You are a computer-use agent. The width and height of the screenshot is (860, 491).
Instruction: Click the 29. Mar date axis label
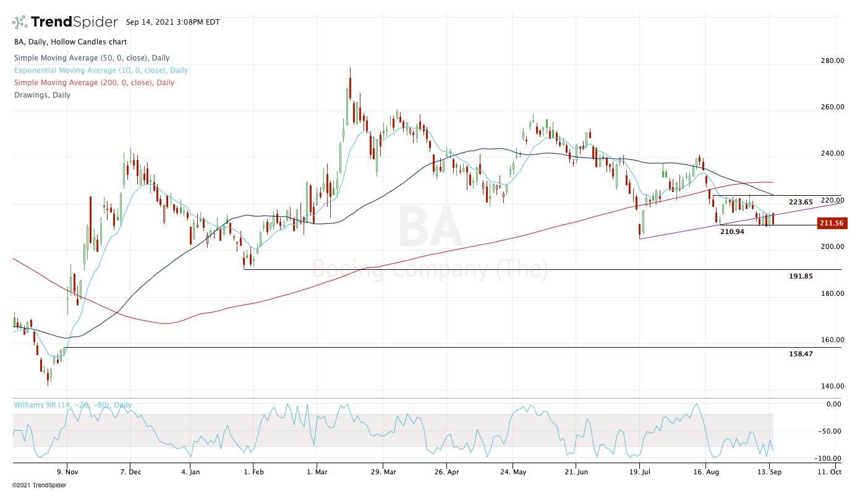pos(383,471)
